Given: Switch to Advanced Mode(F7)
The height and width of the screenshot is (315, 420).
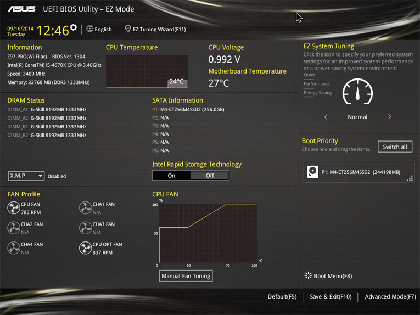Looking at the screenshot, I should click(x=390, y=296).
